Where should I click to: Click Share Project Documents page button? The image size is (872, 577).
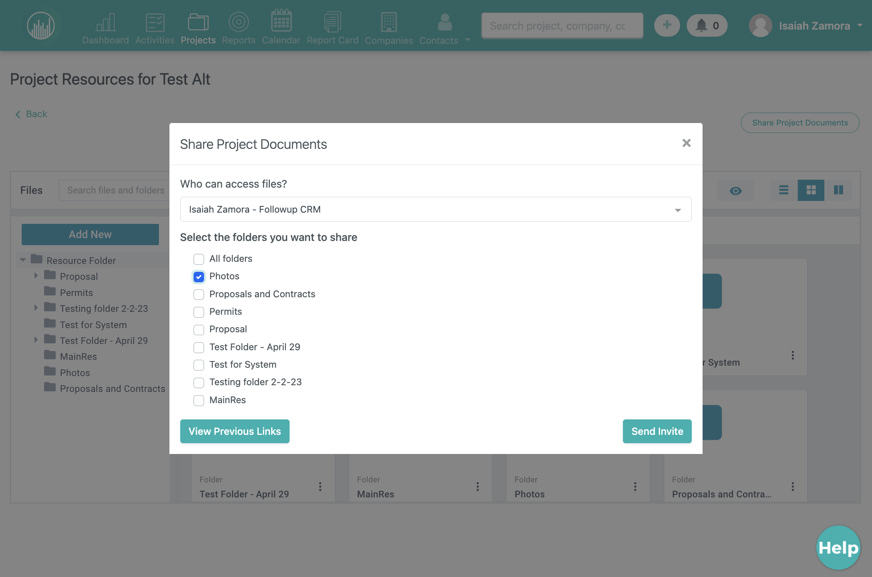pyautogui.click(x=800, y=123)
